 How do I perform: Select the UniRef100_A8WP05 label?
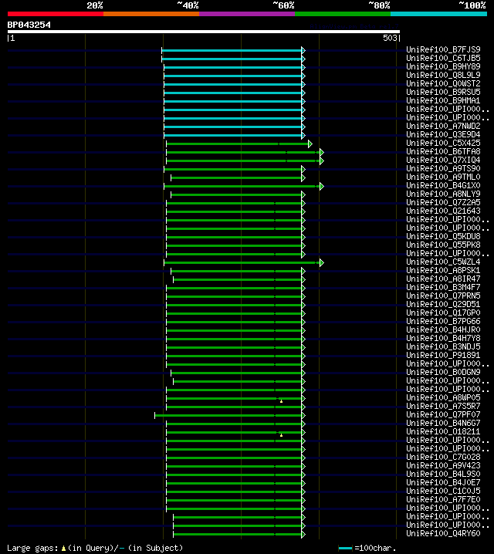point(443,397)
